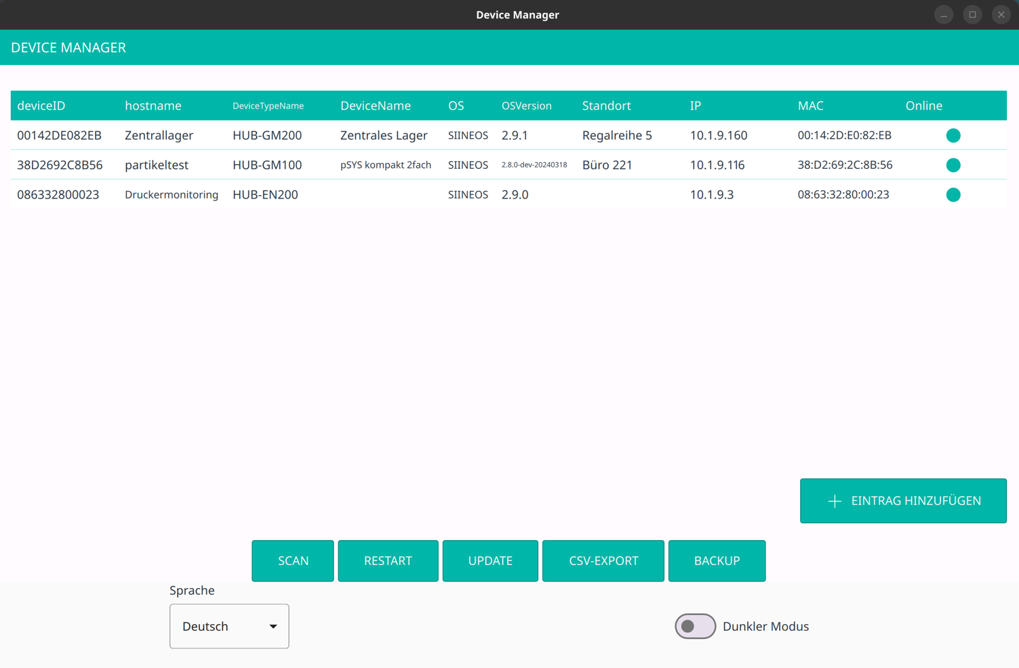1019x668 pixels.
Task: Click the Druckermonitoring online status circle
Action: click(953, 195)
